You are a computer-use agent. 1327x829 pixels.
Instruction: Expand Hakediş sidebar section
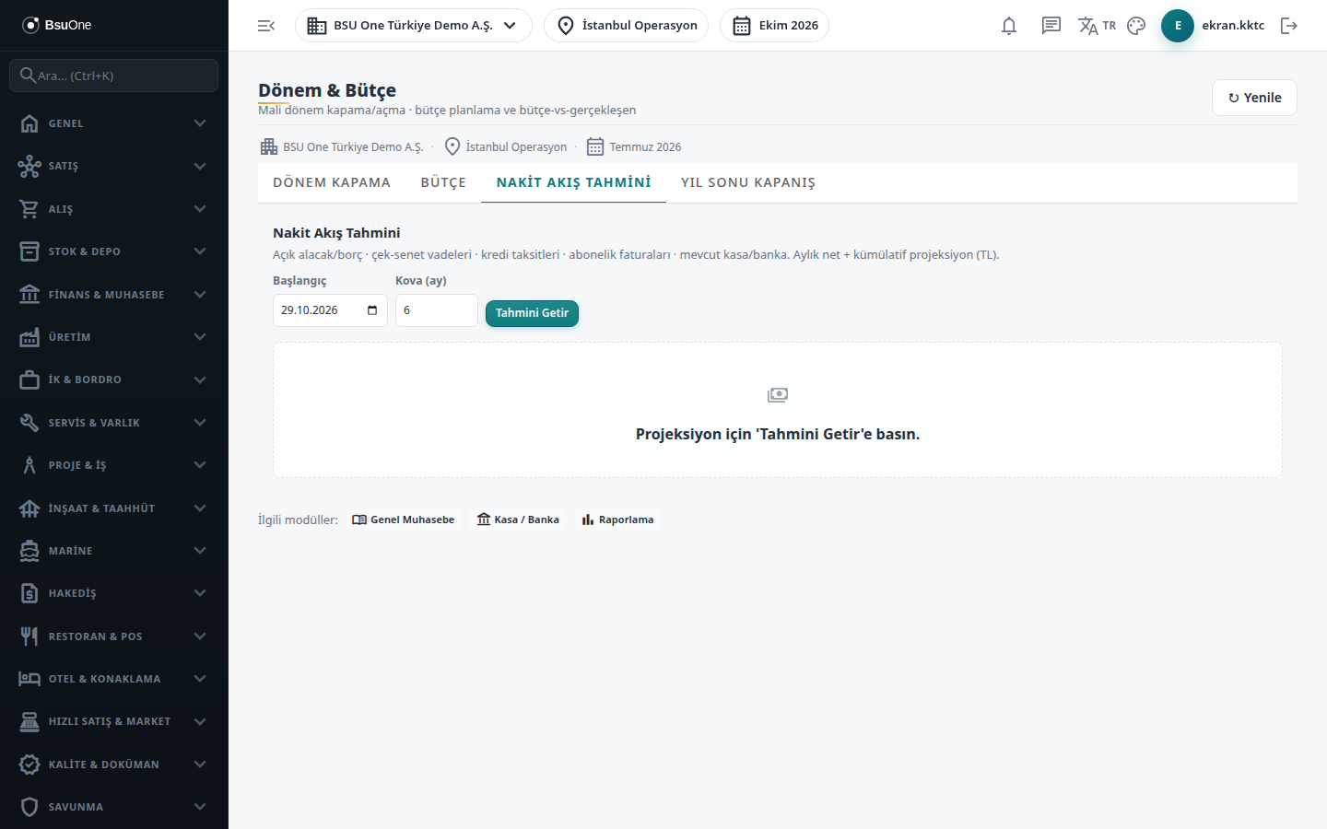(x=114, y=593)
